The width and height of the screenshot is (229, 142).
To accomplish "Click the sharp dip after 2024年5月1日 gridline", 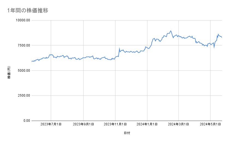I will (x=214, y=47).
